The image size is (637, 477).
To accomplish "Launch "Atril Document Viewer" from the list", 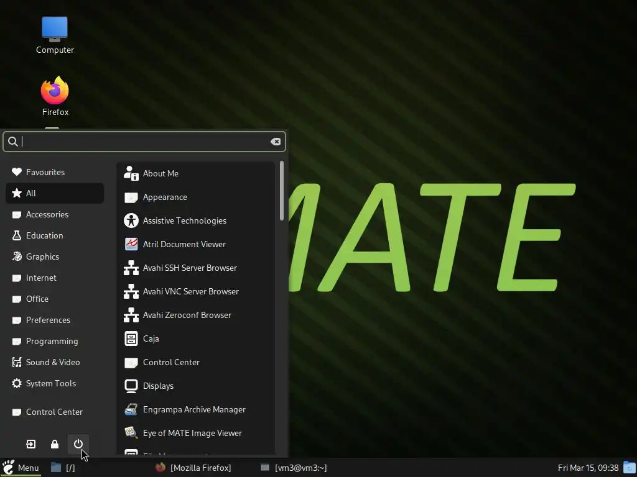I will (x=196, y=244).
